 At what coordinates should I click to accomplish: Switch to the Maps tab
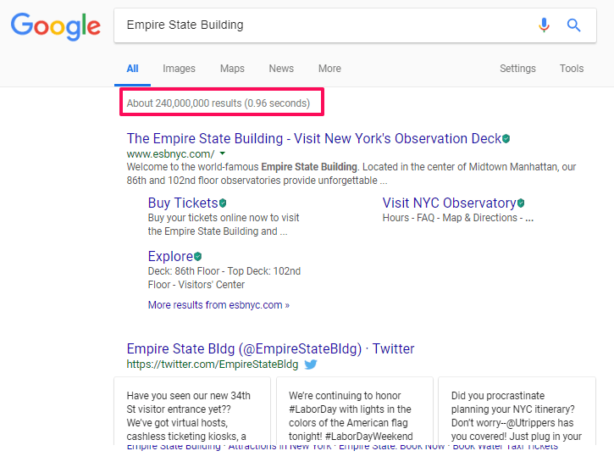point(232,69)
